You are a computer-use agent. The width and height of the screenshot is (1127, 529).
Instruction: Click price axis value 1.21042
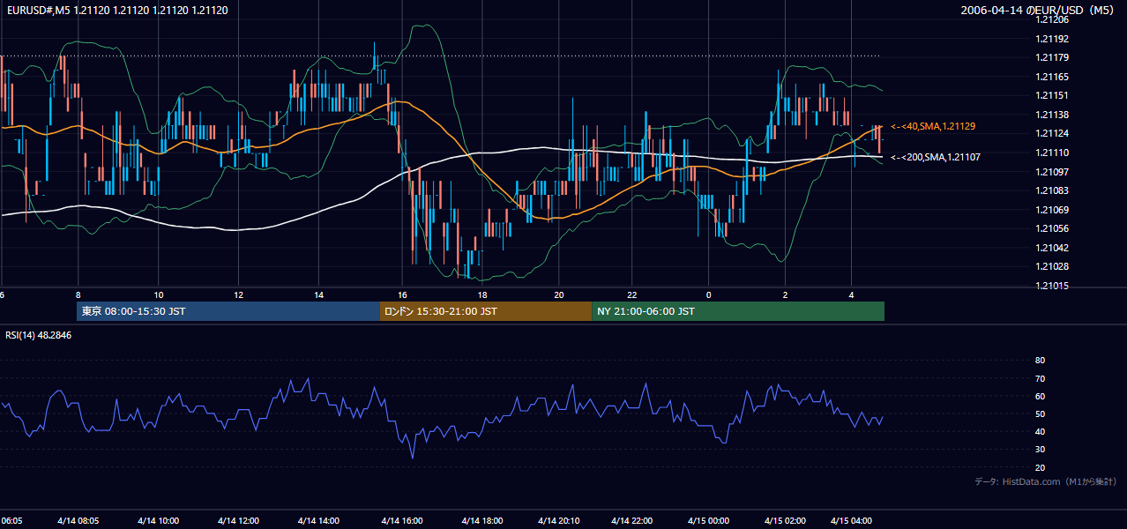tap(1053, 248)
